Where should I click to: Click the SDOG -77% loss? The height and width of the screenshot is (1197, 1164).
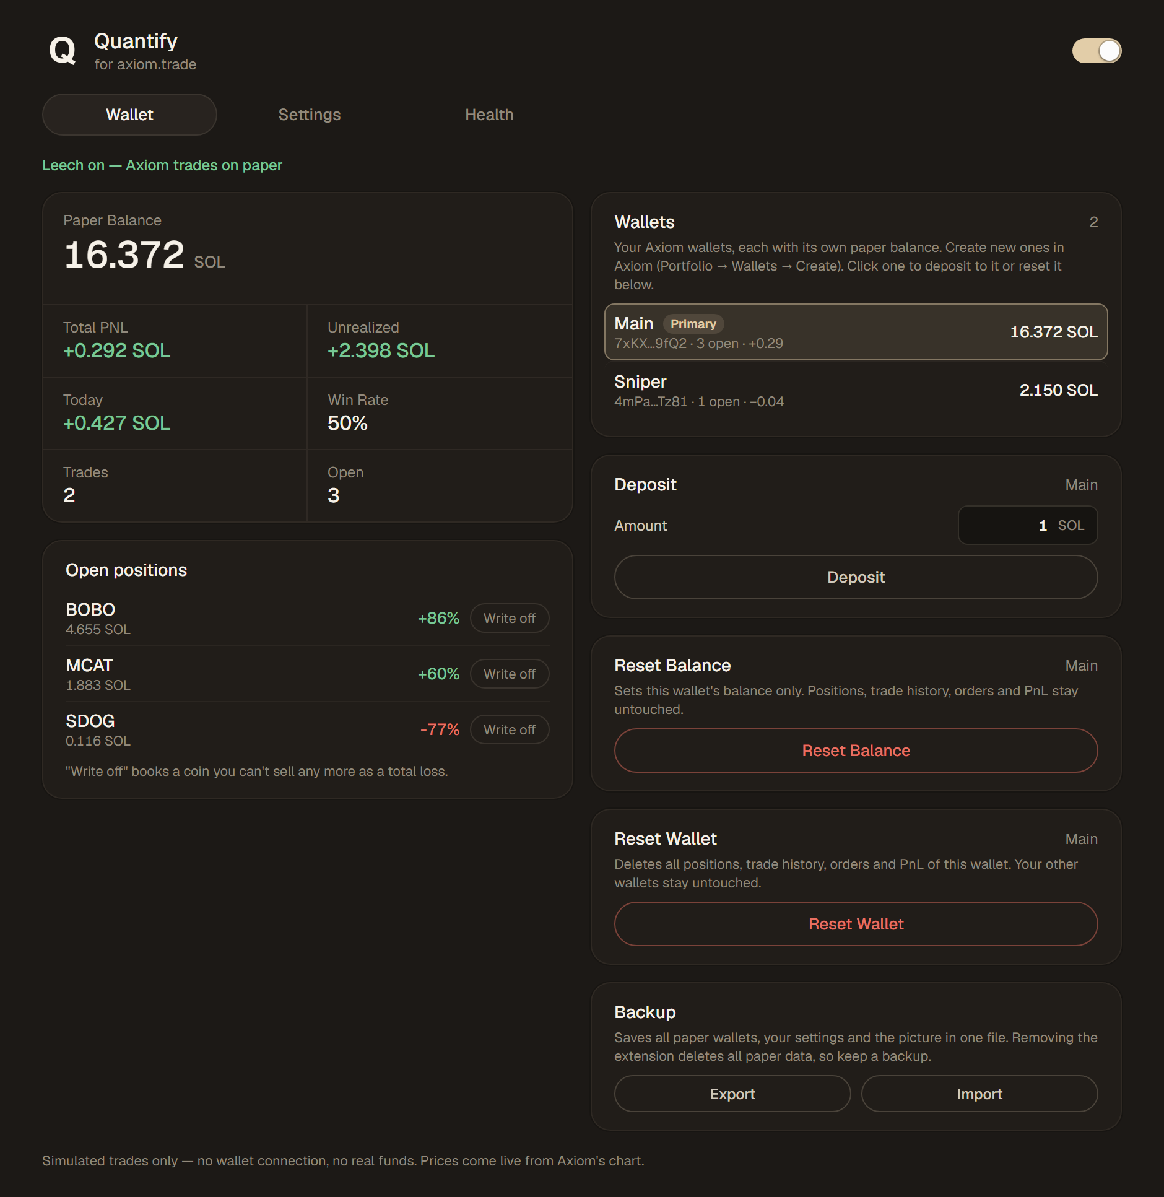440,729
